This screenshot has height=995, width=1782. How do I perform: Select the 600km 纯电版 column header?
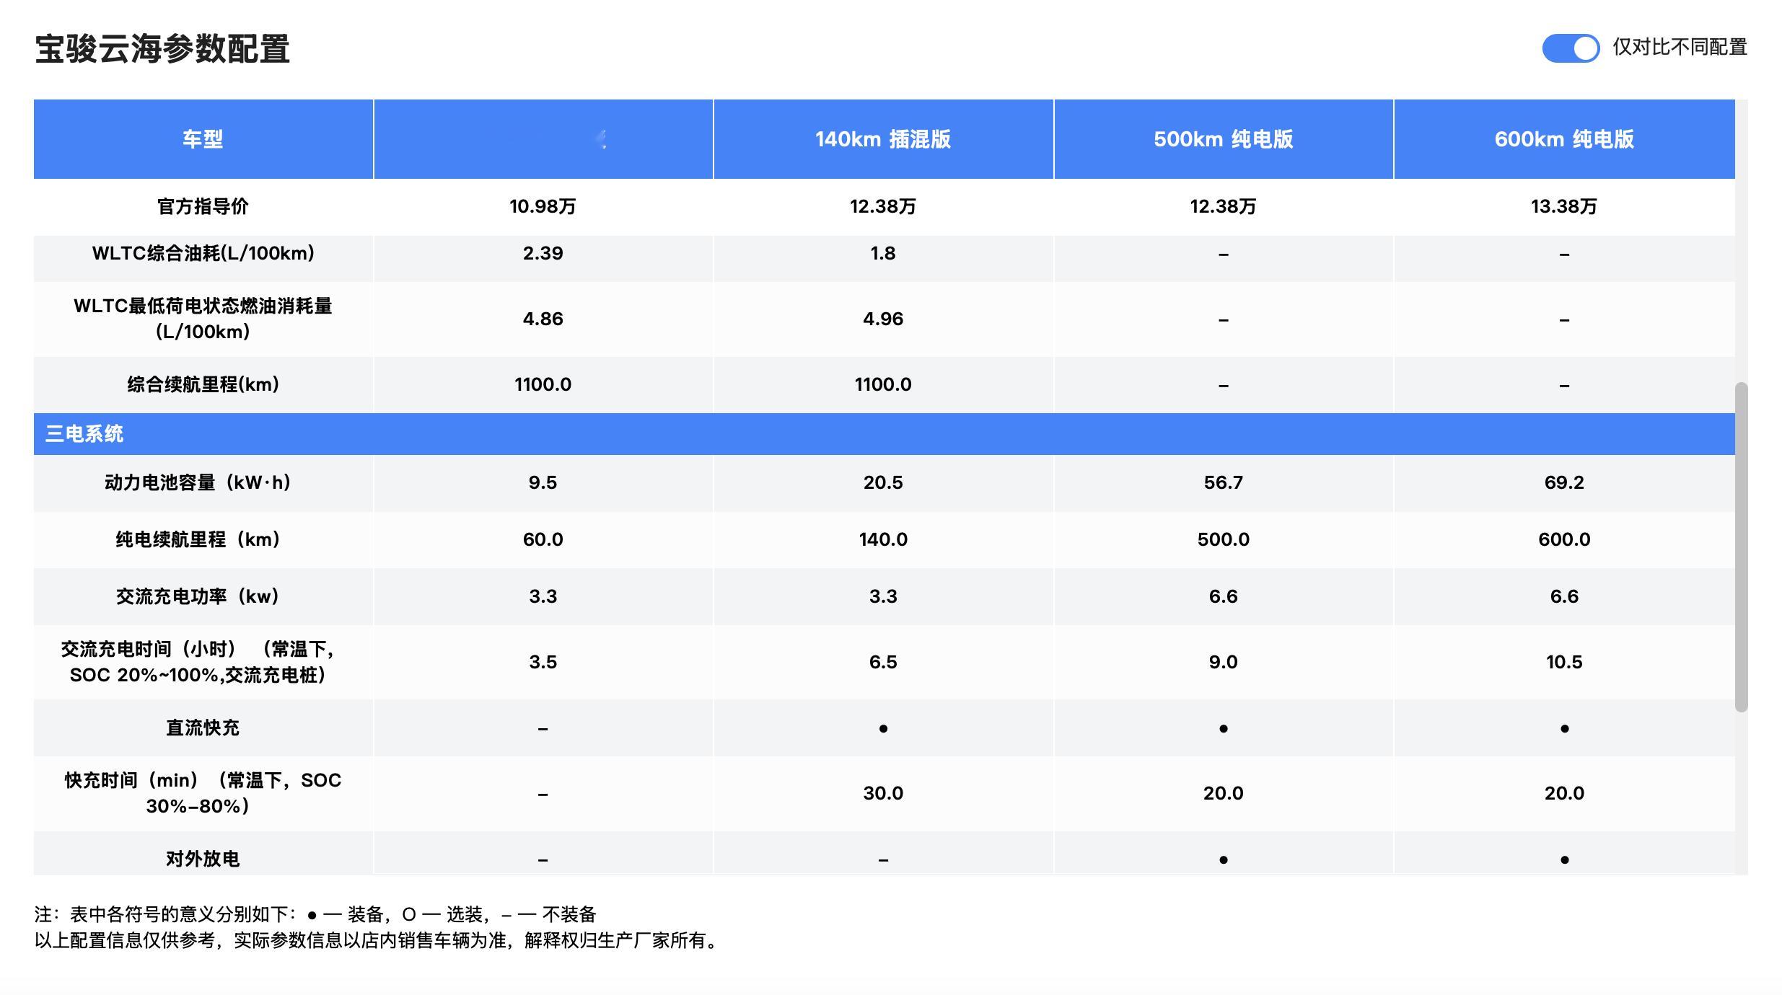(1564, 139)
